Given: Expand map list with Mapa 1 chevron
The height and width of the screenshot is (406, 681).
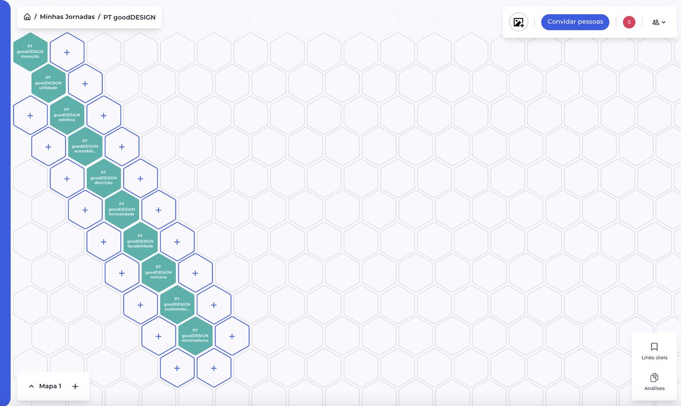Looking at the screenshot, I should (31, 386).
